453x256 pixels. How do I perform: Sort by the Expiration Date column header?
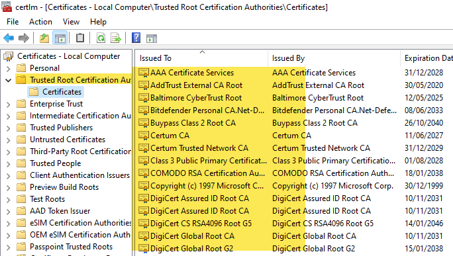tap(427, 58)
